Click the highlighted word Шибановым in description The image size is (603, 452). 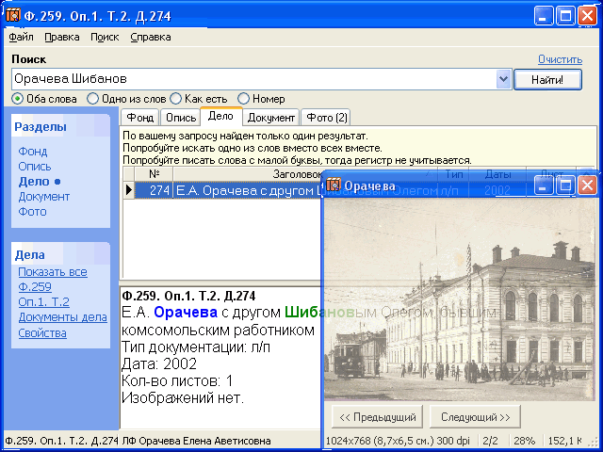[331, 312]
